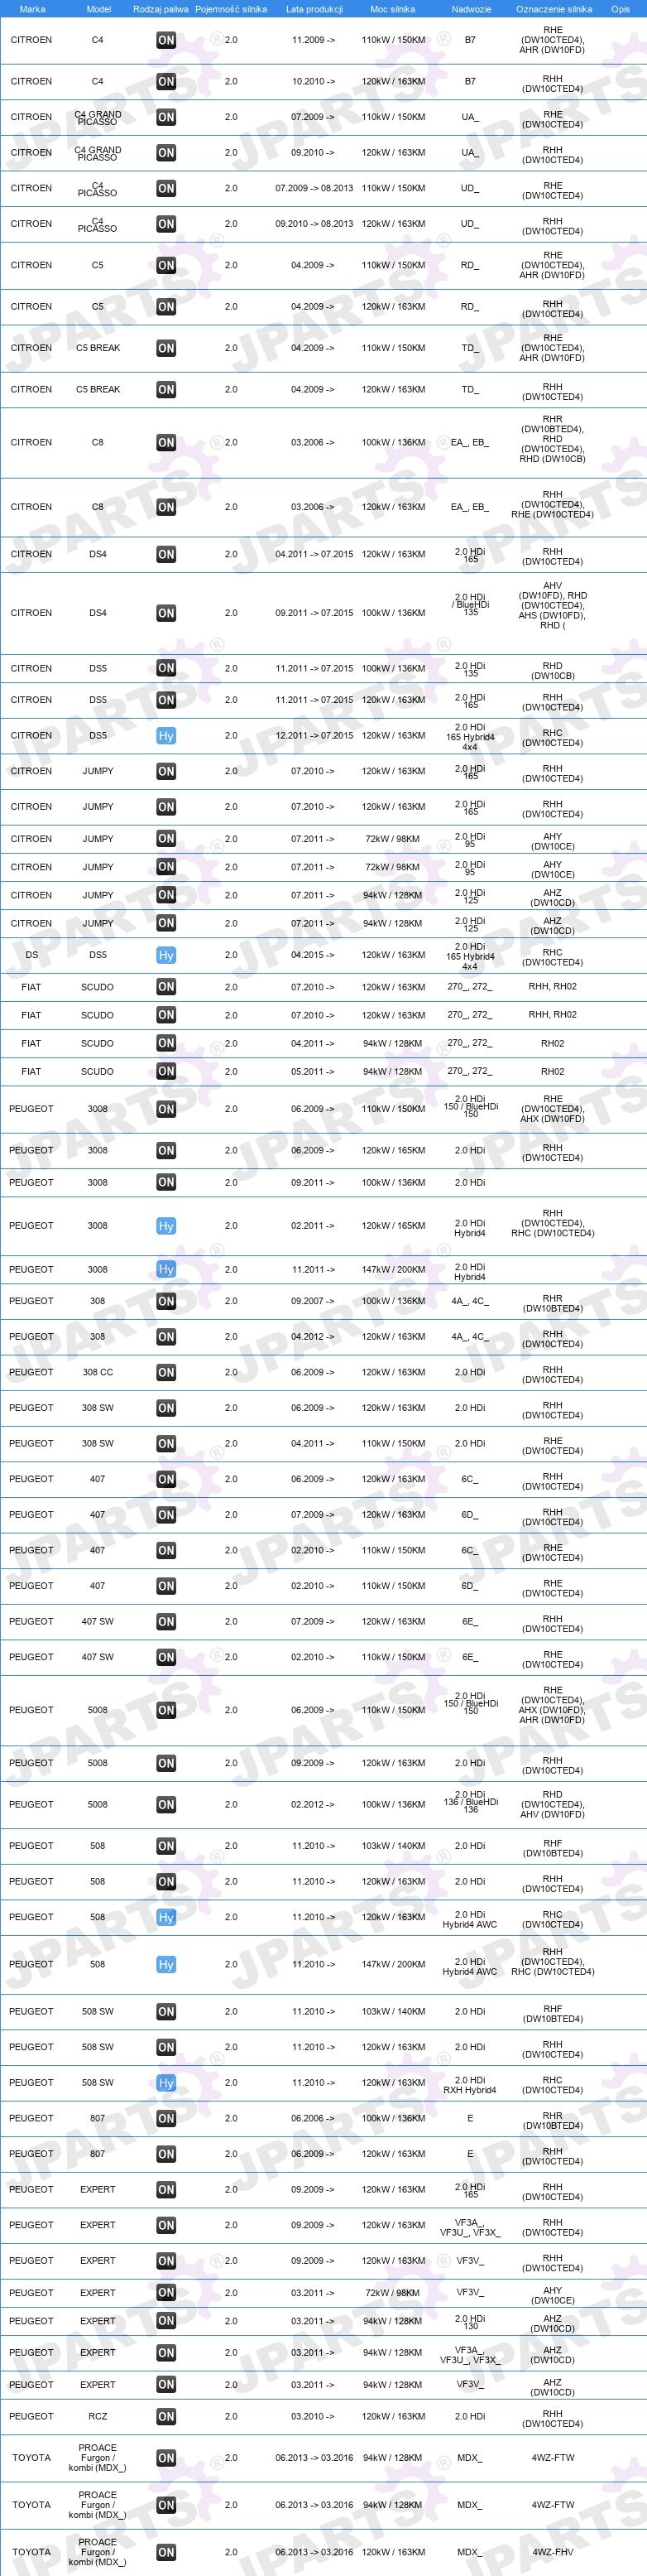The width and height of the screenshot is (647, 2576).
Task: Select ON icon in C4 Grand Picasso 09.2010 row
Action: coord(165,153)
